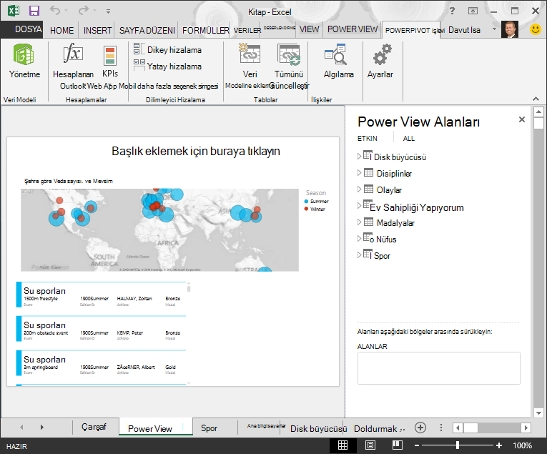This screenshot has width=547, height=454.
Task: Open the Quick Access Toolbar customize dropdown
Action: [108, 11]
